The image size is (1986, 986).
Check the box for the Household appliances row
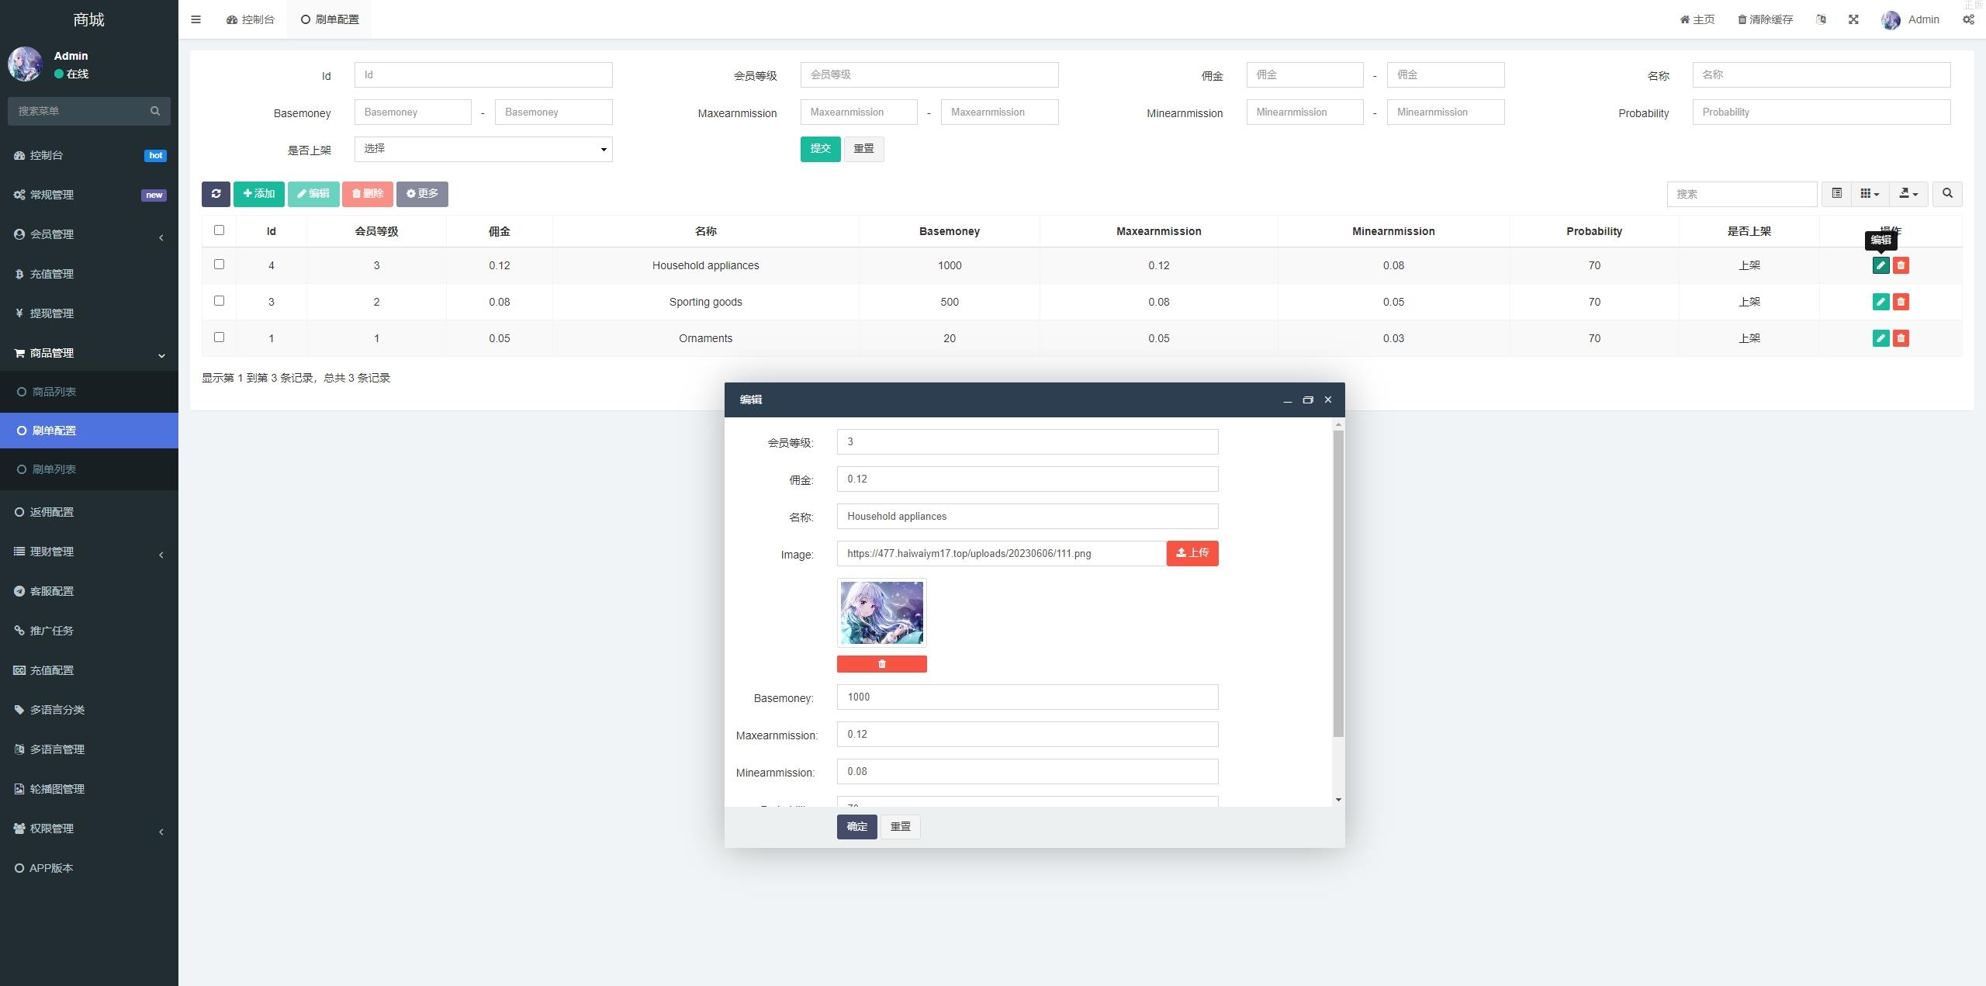(219, 265)
